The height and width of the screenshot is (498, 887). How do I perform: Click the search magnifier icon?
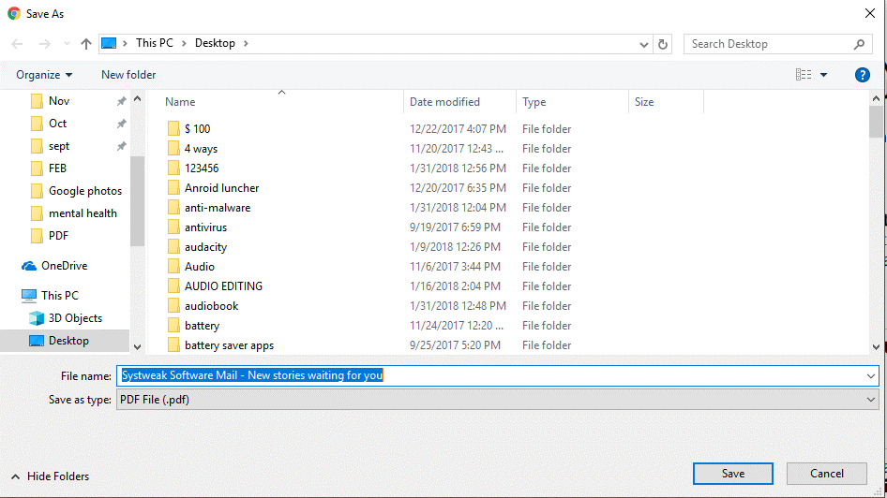click(859, 44)
